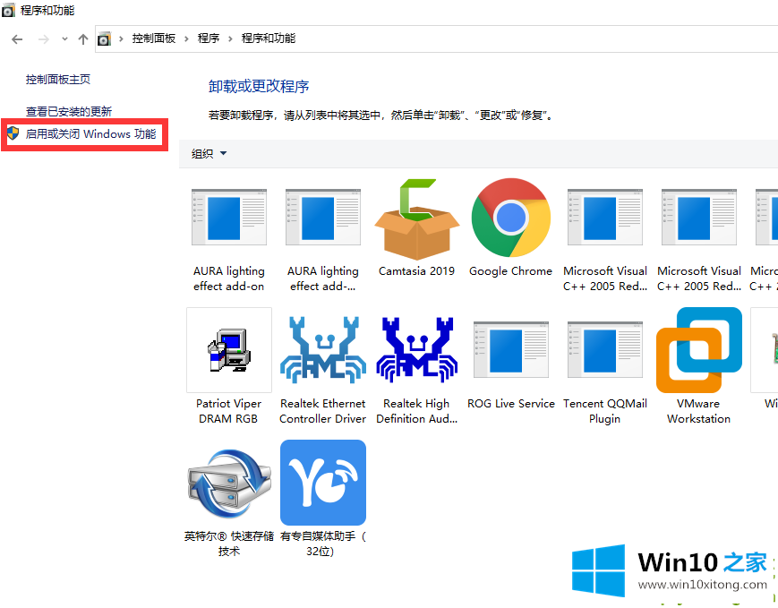The image size is (778, 608).
Task: Click the Realtek Ethernet Controller Driver label
Action: point(323,411)
